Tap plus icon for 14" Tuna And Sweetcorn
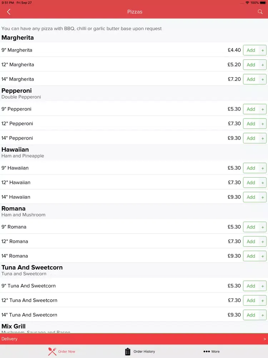Image resolution: width=268 pixels, height=358 pixels. pos(263,315)
